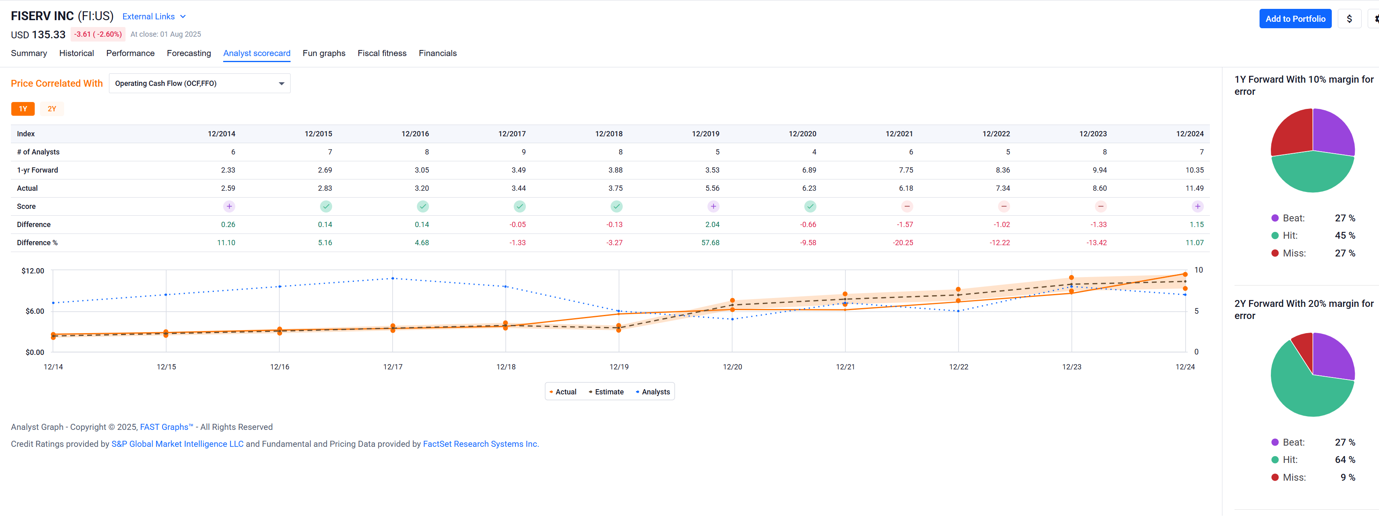Click the 12/17 analysts data point on chart
Viewport: 1379px width, 519px height.
click(393, 279)
